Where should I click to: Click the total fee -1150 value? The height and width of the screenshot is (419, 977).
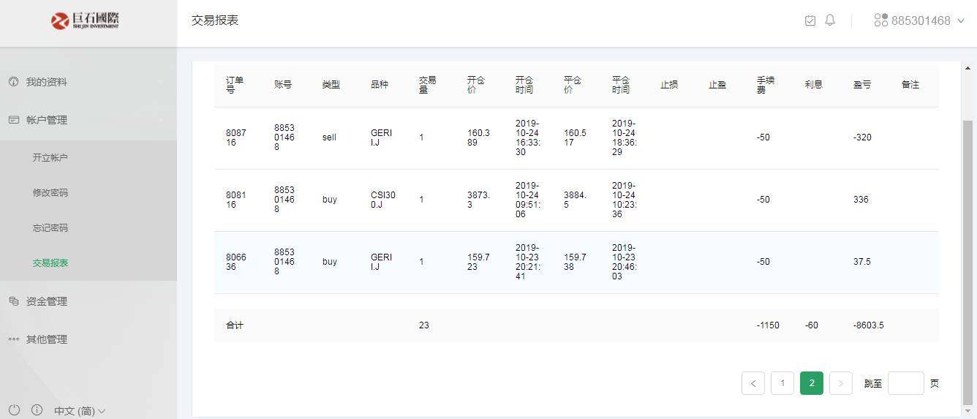point(768,325)
